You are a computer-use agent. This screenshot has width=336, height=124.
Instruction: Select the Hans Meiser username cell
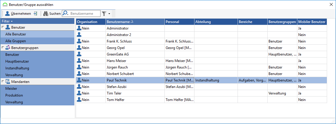point(135,61)
